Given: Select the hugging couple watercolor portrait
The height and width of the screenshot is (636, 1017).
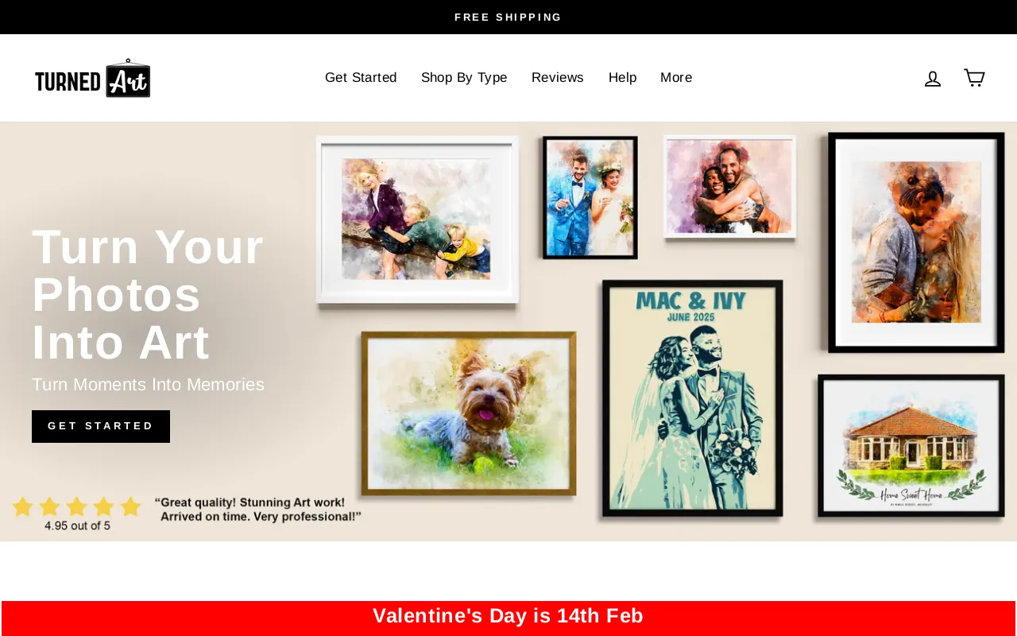Looking at the screenshot, I should 729,187.
